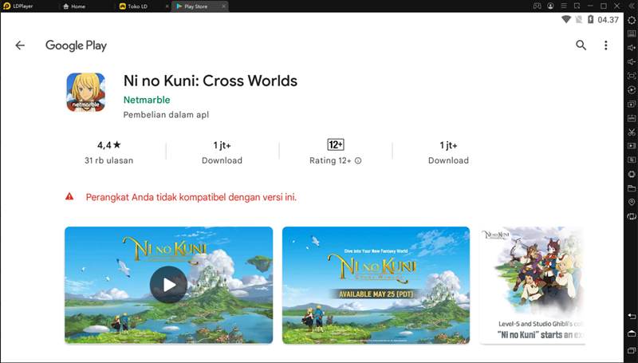Open the user account icon in title bar
Screen dimensions: 638x363
pyautogui.click(x=550, y=6)
